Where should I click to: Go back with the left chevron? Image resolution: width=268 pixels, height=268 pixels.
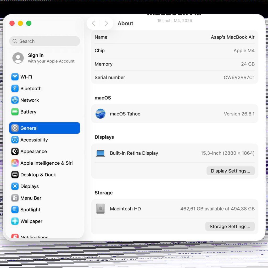pyautogui.click(x=93, y=23)
